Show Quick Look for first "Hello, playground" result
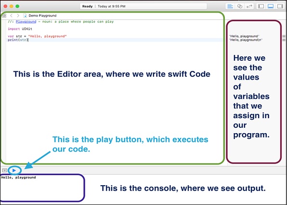 284,36
